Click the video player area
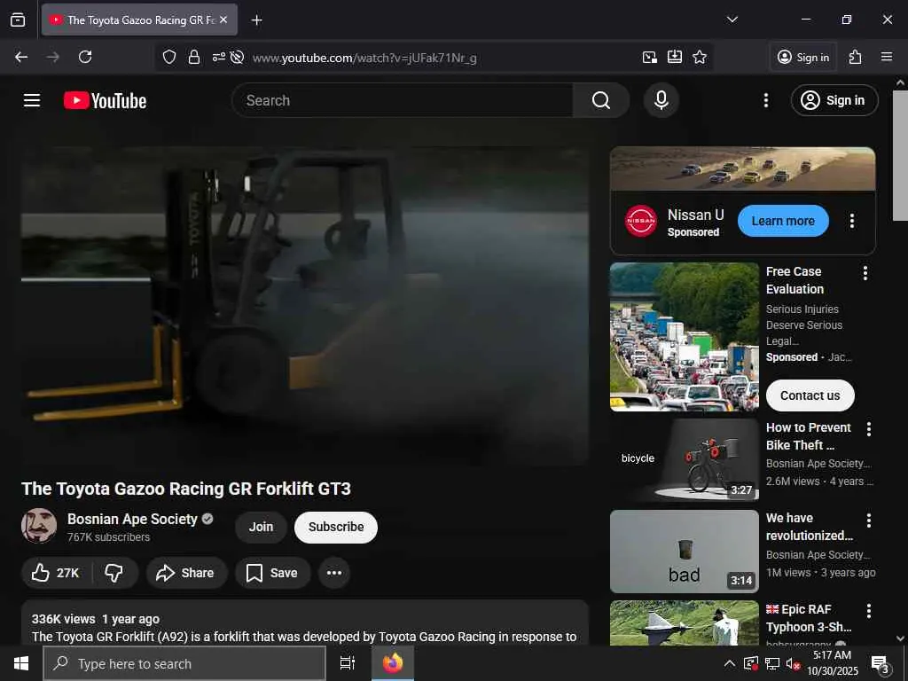This screenshot has height=681, width=908. pos(305,306)
